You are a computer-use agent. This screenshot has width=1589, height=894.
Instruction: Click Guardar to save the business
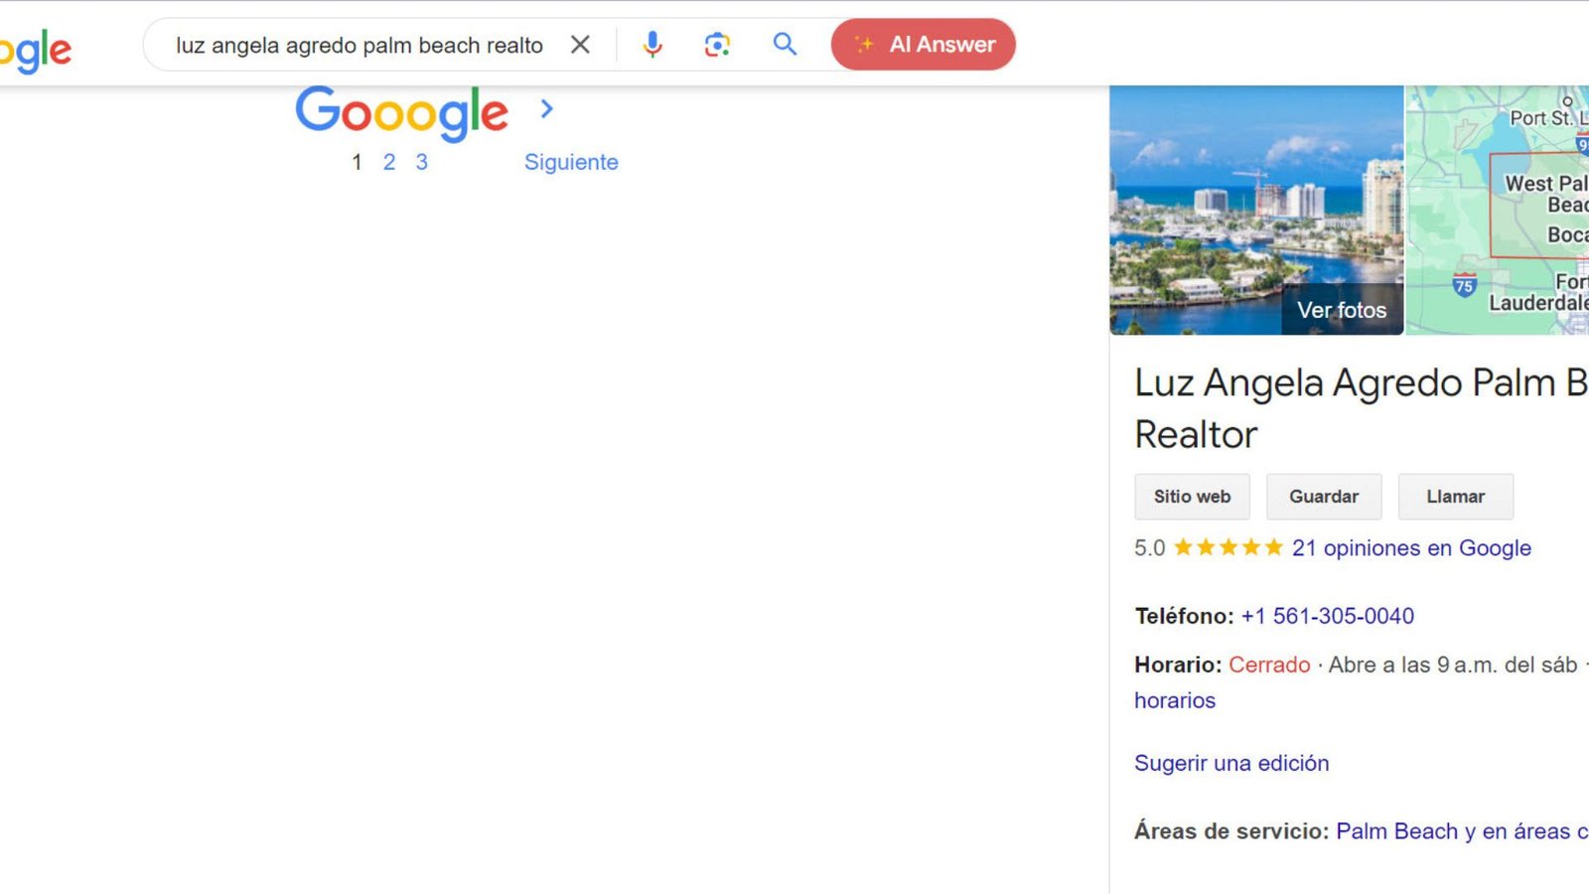click(1324, 497)
